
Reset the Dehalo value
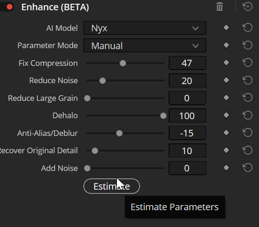tap(248, 115)
